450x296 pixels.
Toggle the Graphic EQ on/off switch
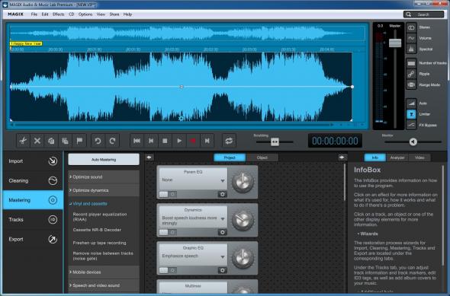[168, 270]
